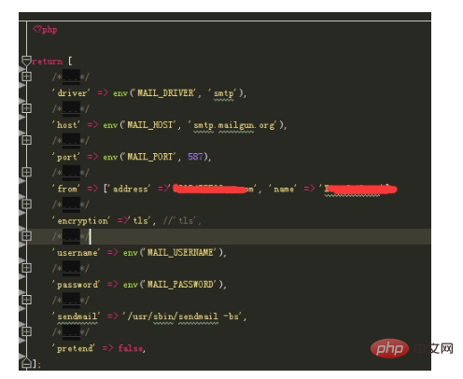463x379 pixels.
Task: Expand folded comment above 'port' line
Action: click(x=26, y=140)
